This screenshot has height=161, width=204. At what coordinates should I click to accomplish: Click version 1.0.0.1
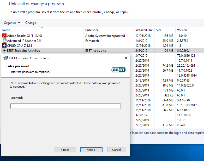coord(181,120)
